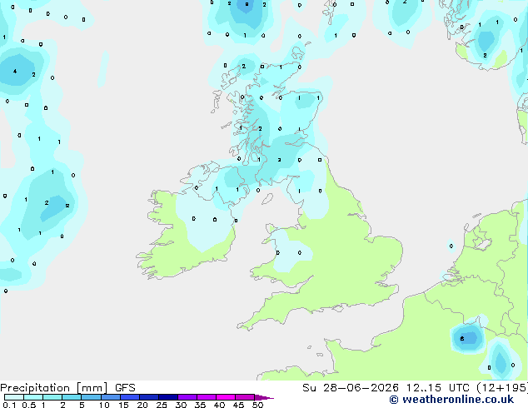
Task: Click the '0.1' legend label
Action: tap(9, 405)
